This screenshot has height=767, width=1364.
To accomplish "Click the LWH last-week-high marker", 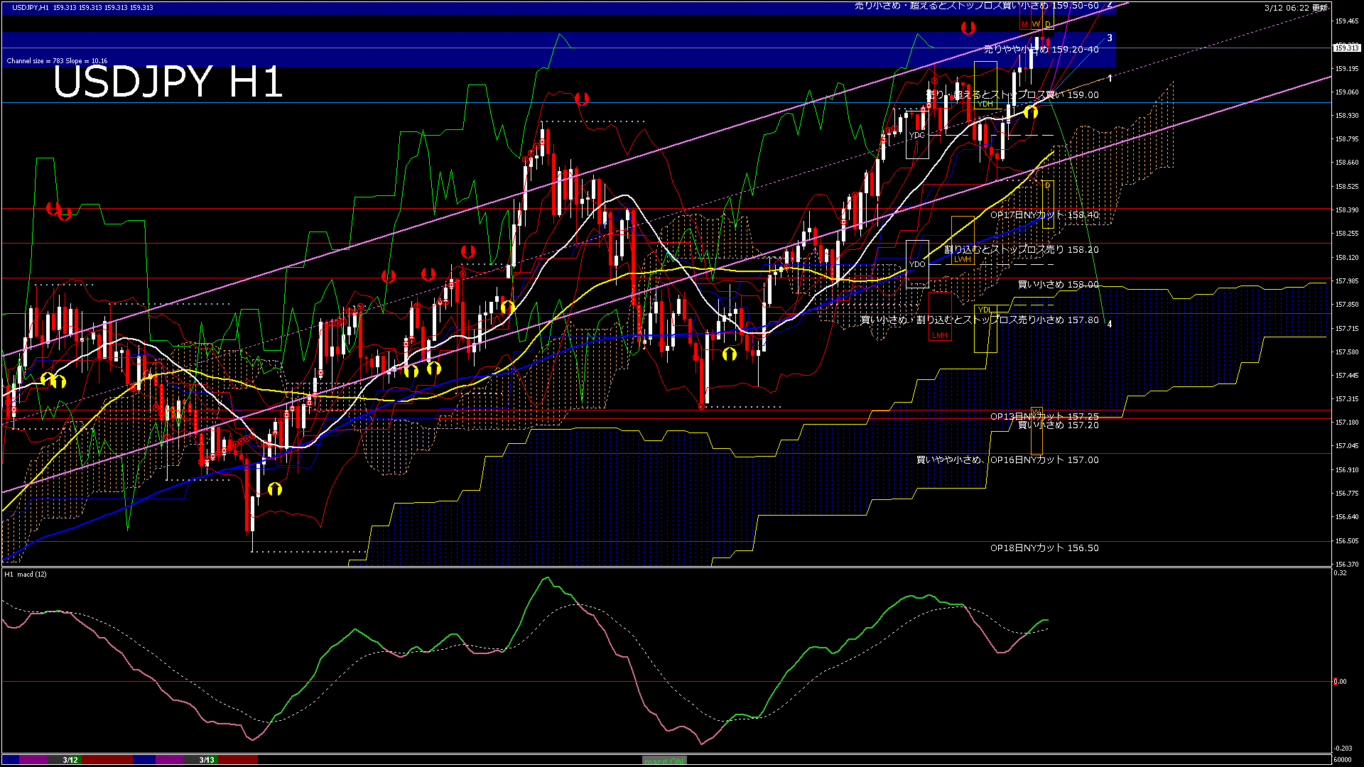I will coord(962,259).
